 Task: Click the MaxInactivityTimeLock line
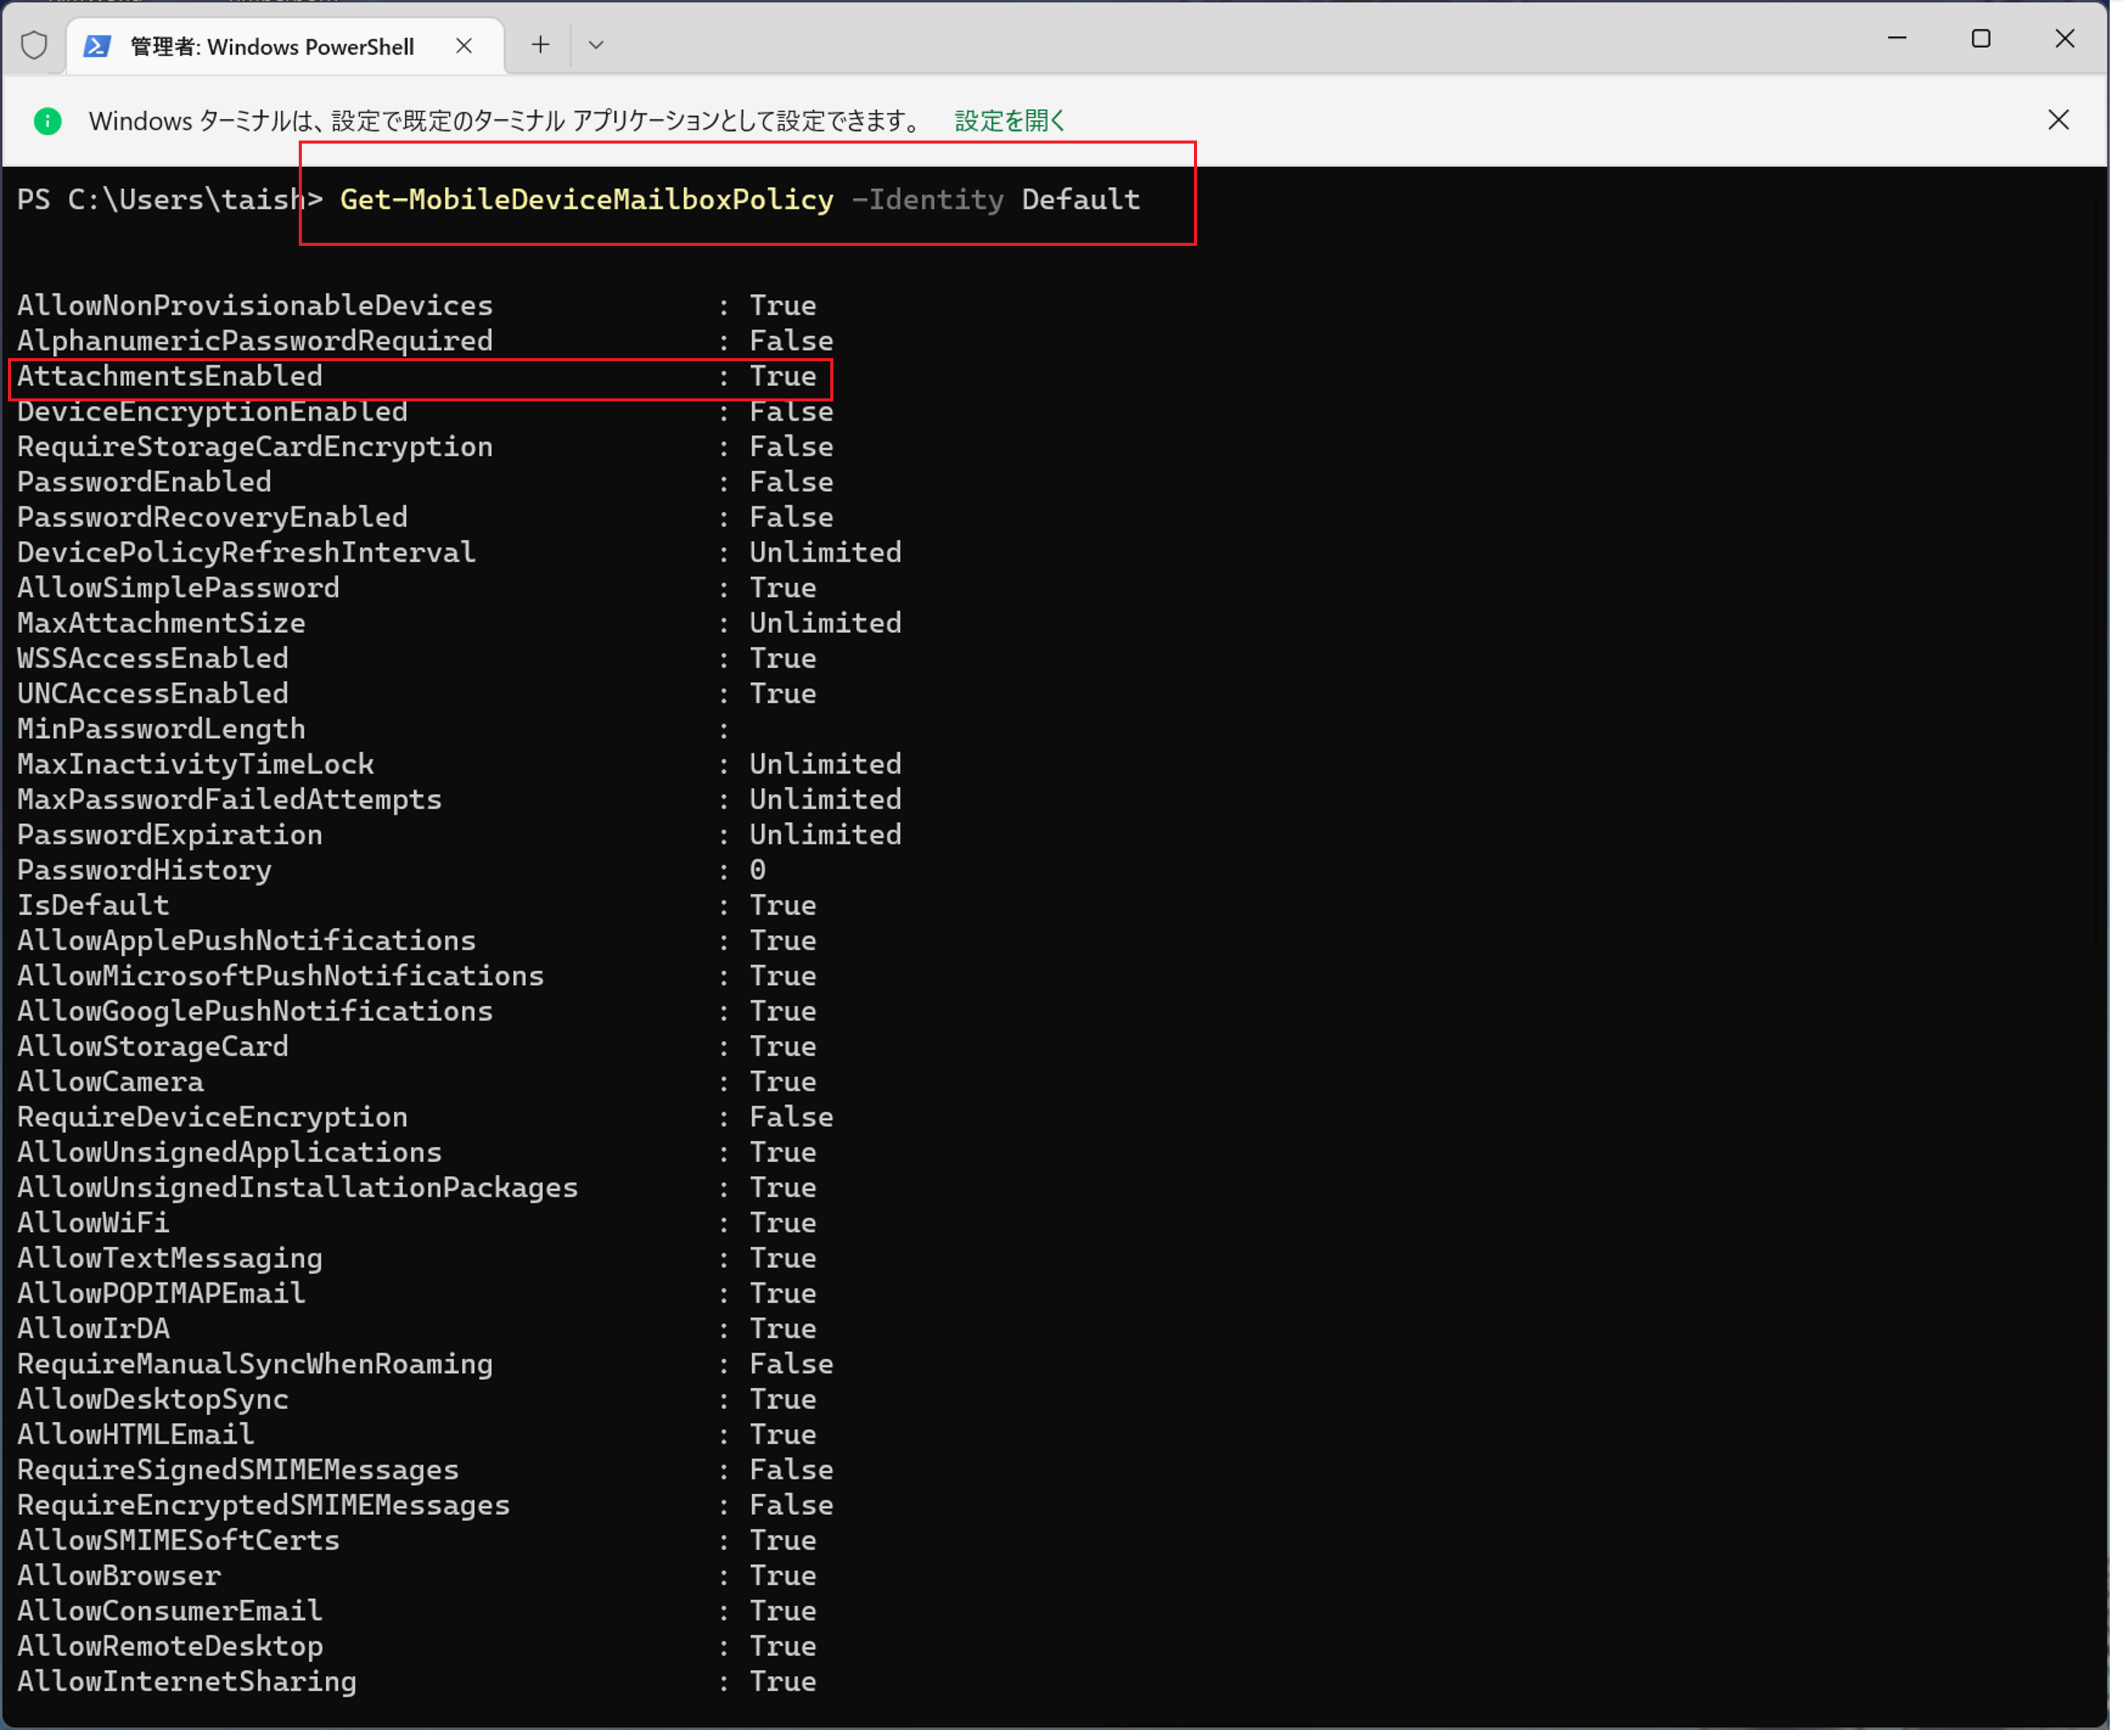pyautogui.click(x=460, y=765)
